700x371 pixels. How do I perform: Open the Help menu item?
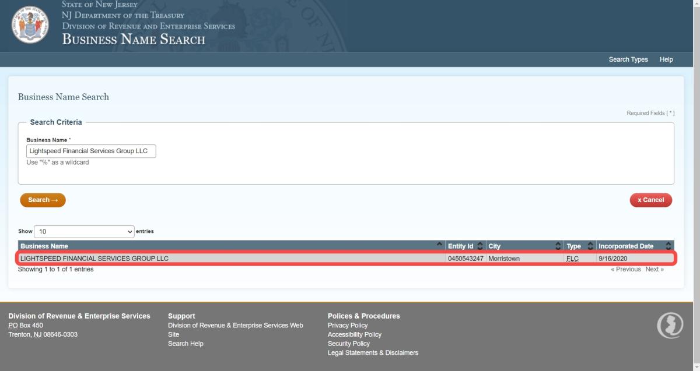pyautogui.click(x=666, y=59)
